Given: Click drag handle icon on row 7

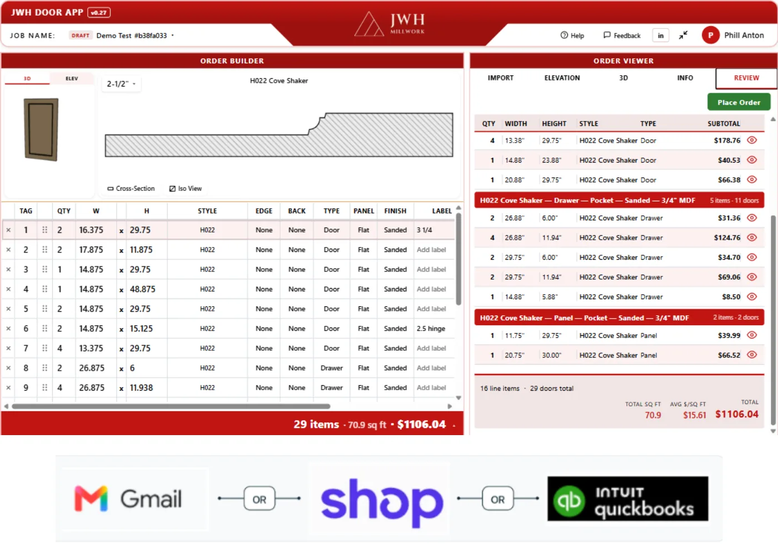Looking at the screenshot, I should (44, 348).
